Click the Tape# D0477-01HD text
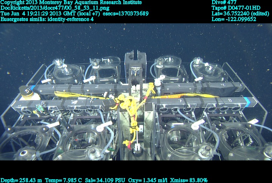 click(236, 8)
